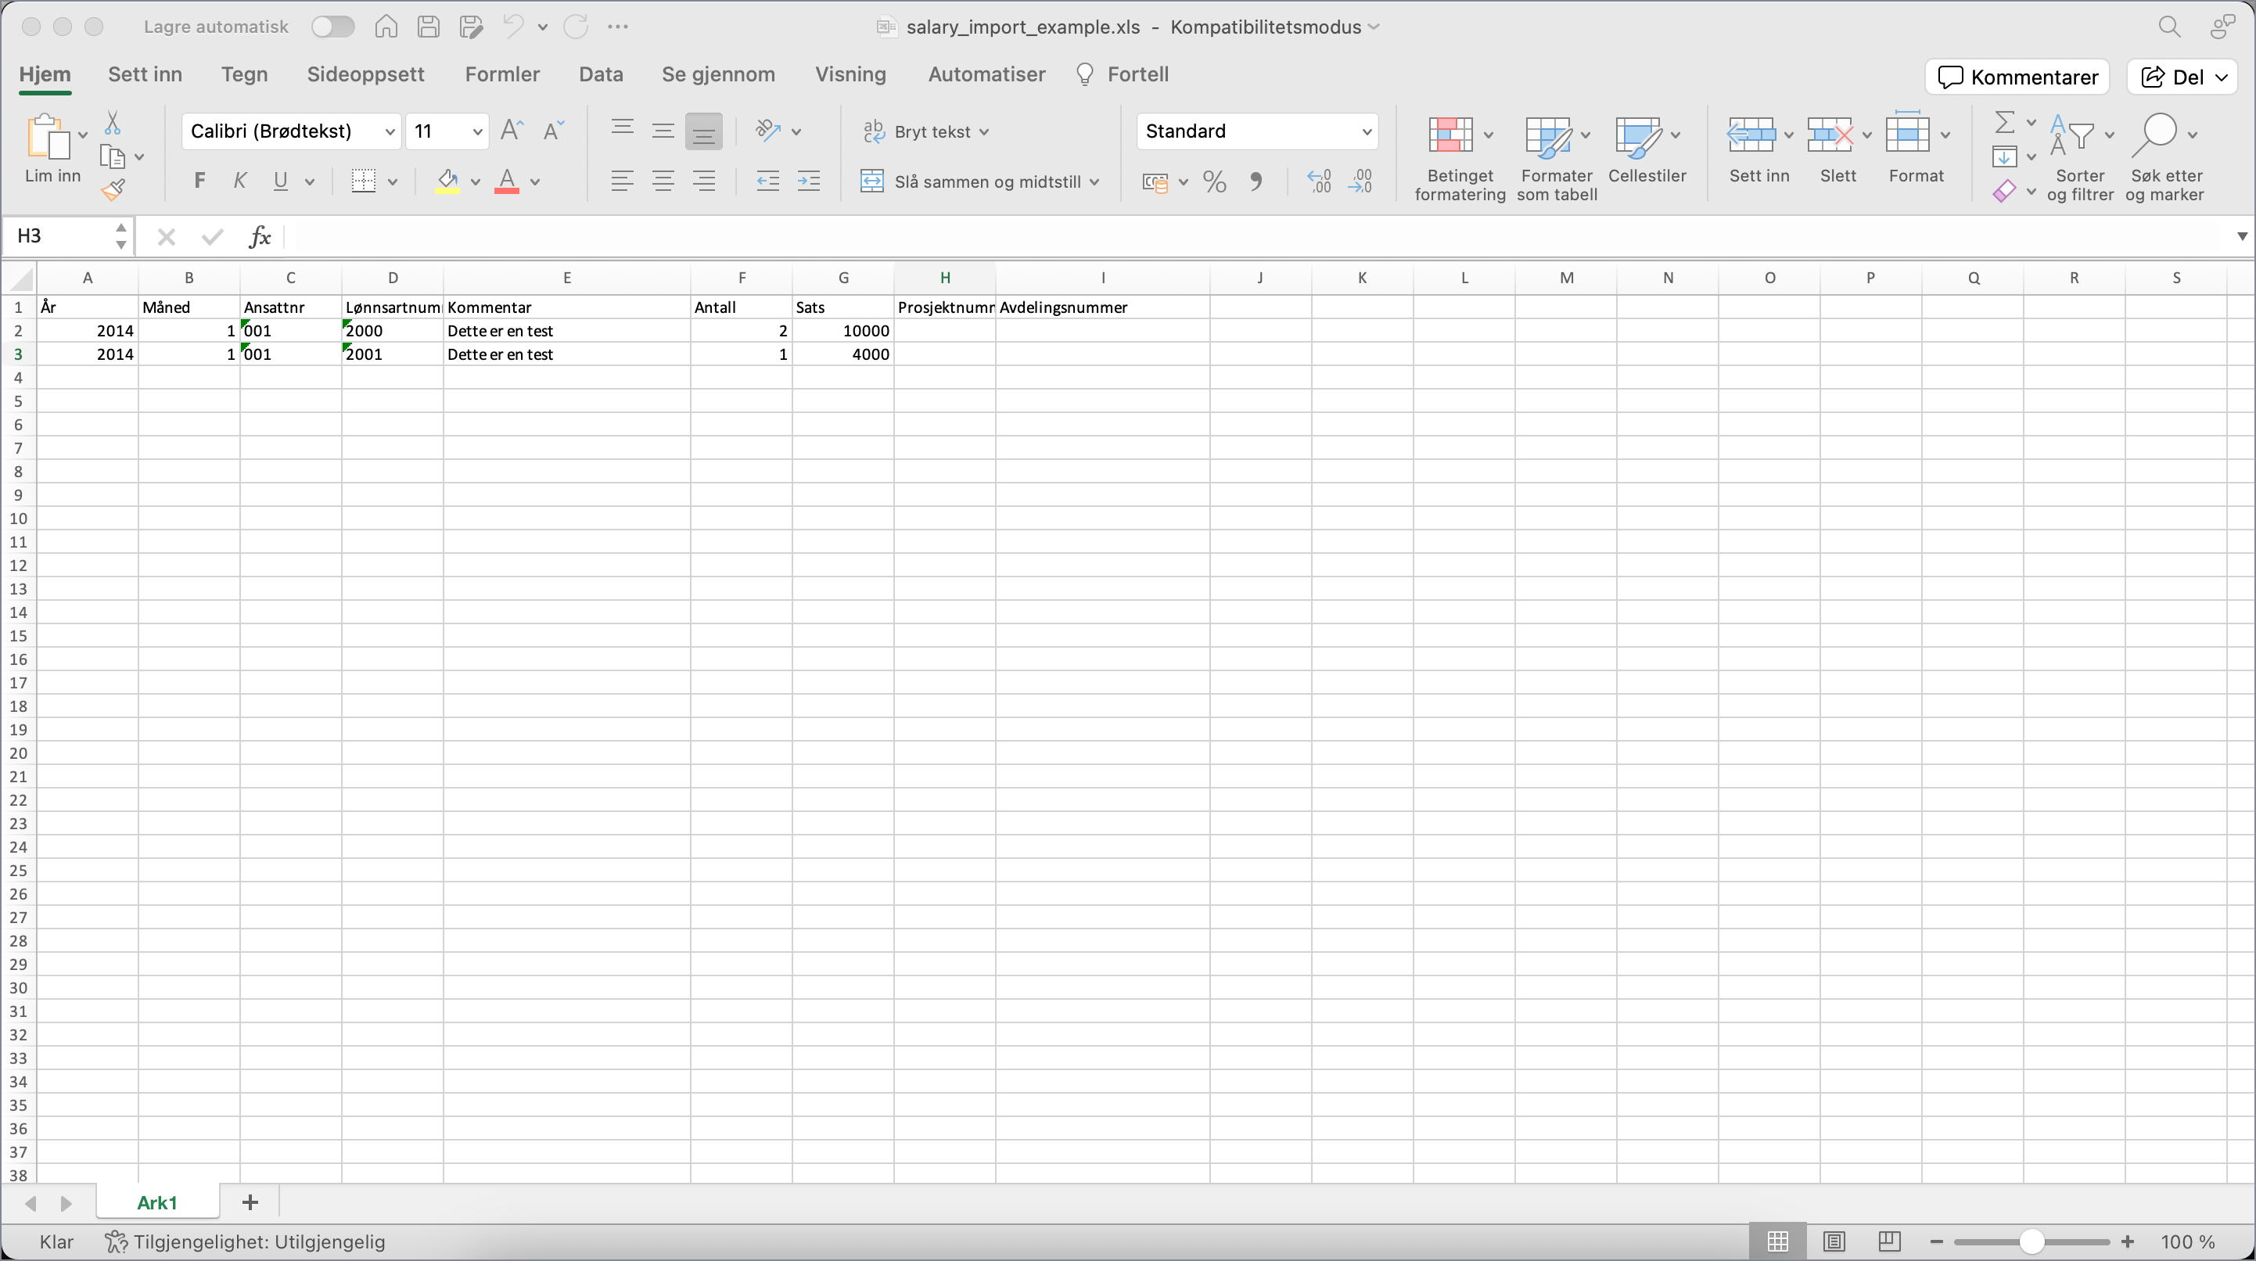Click the AutoSum sigma icon
This screenshot has height=1261, width=2256.
pyautogui.click(x=2004, y=123)
